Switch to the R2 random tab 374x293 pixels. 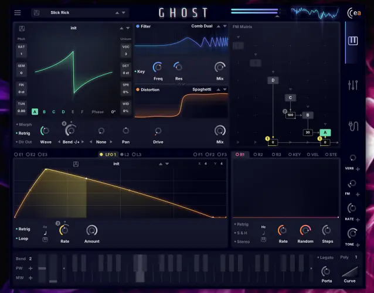coord(258,155)
